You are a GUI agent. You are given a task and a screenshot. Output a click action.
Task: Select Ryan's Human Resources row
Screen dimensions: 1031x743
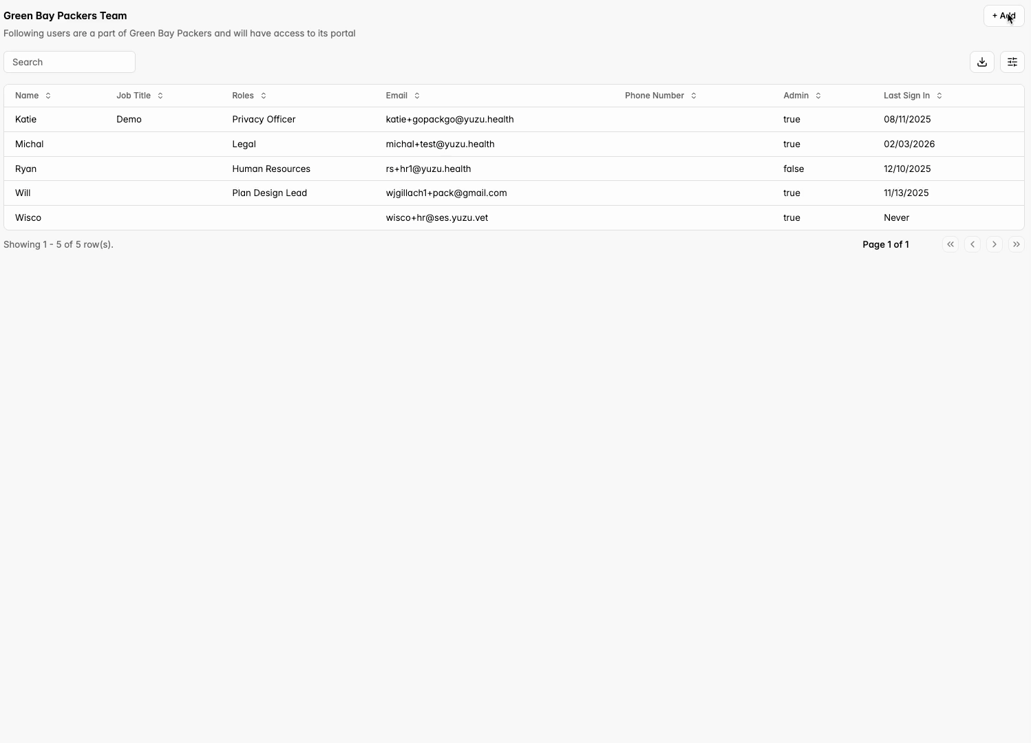(271, 169)
